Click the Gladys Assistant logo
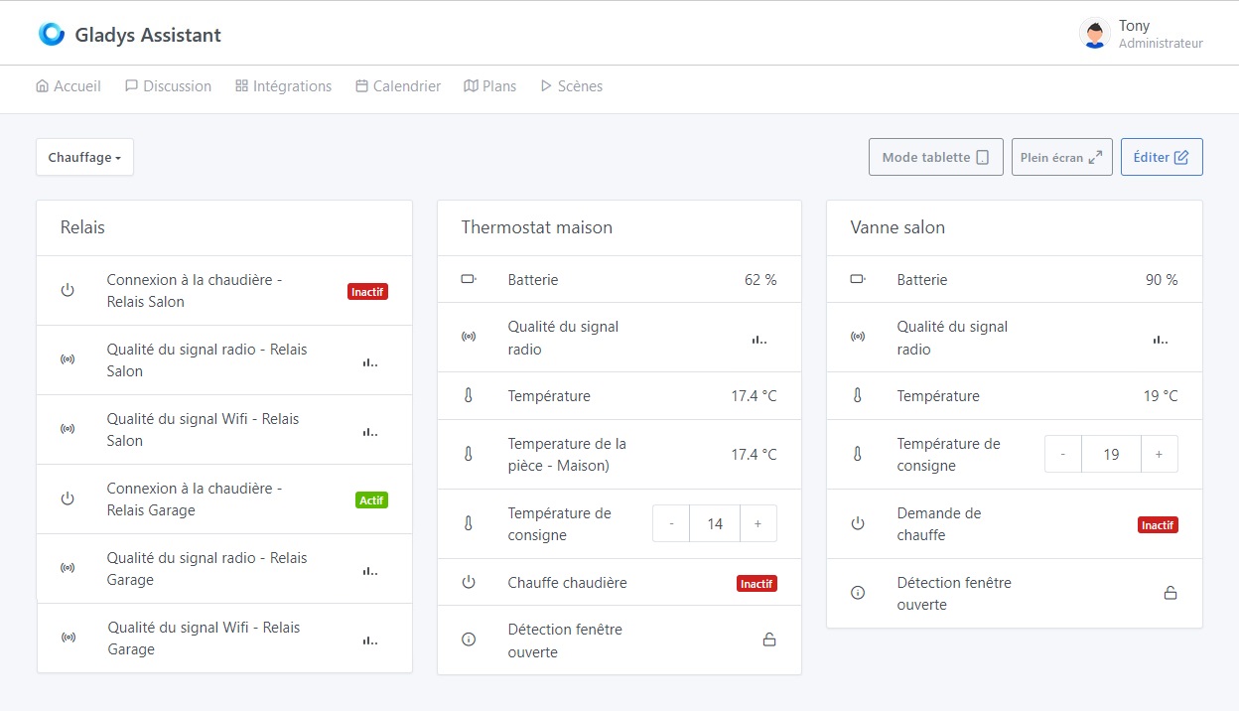Screen dimensions: 1239x711 pyautogui.click(x=51, y=33)
